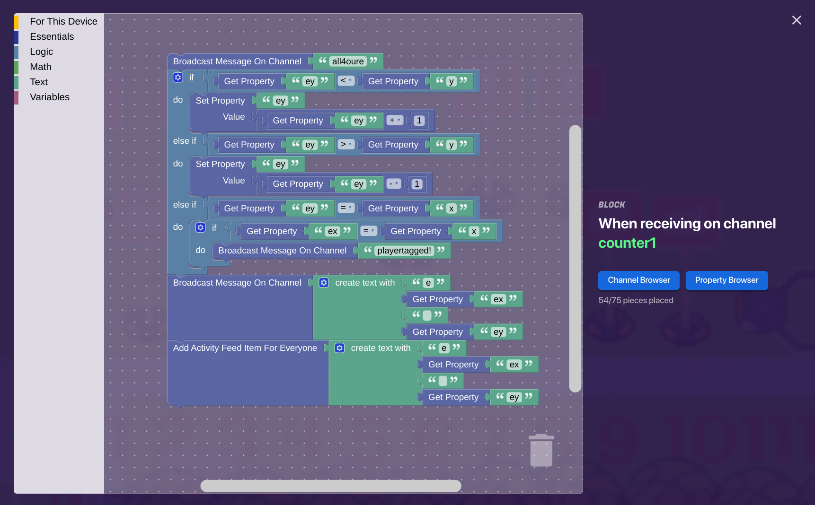Viewport: 815px width, 505px height.
Task: Click gear on the Activity Feed create text block
Action: [340, 348]
